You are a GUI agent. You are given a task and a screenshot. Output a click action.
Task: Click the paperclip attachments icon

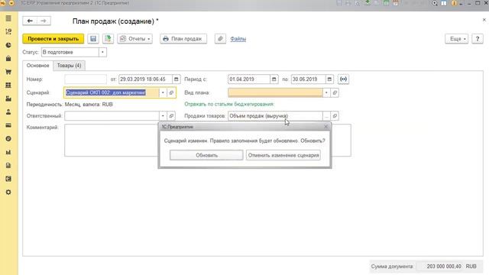220,39
